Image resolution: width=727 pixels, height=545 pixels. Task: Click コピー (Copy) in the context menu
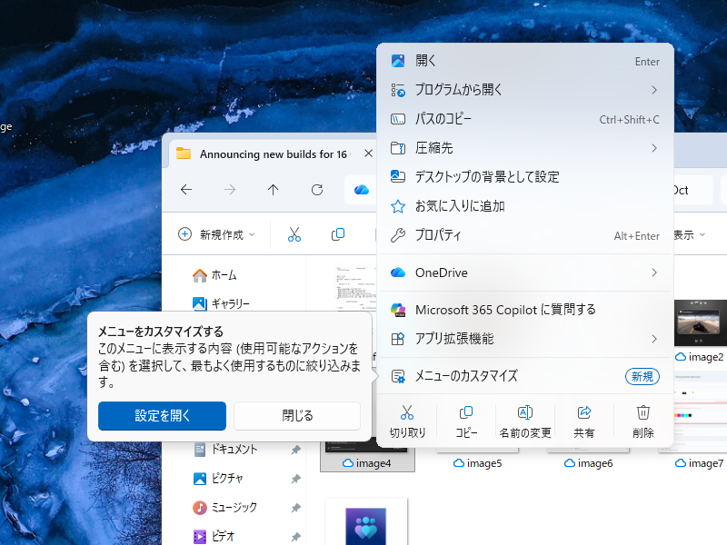[x=466, y=421]
